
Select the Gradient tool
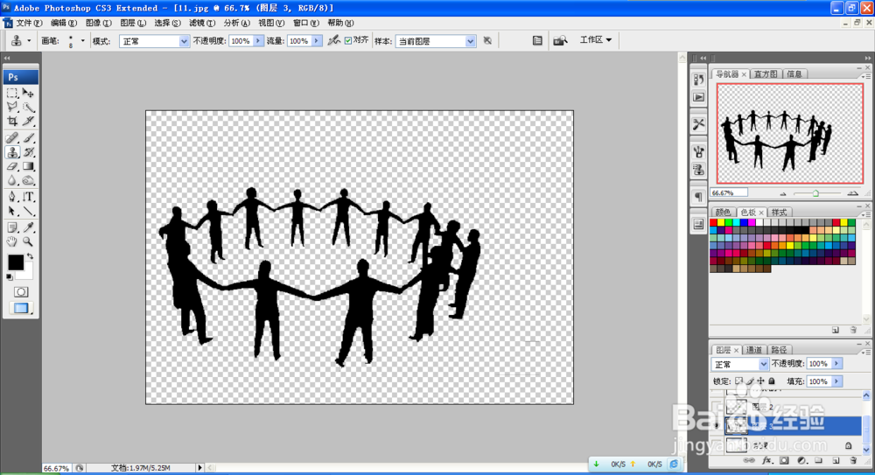click(x=29, y=166)
